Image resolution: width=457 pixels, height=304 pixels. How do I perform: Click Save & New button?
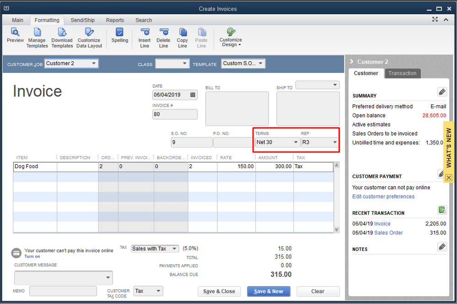click(x=269, y=291)
